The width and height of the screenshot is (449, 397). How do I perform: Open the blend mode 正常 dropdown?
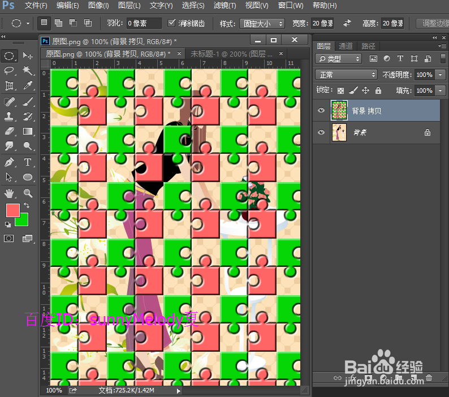pyautogui.click(x=346, y=75)
